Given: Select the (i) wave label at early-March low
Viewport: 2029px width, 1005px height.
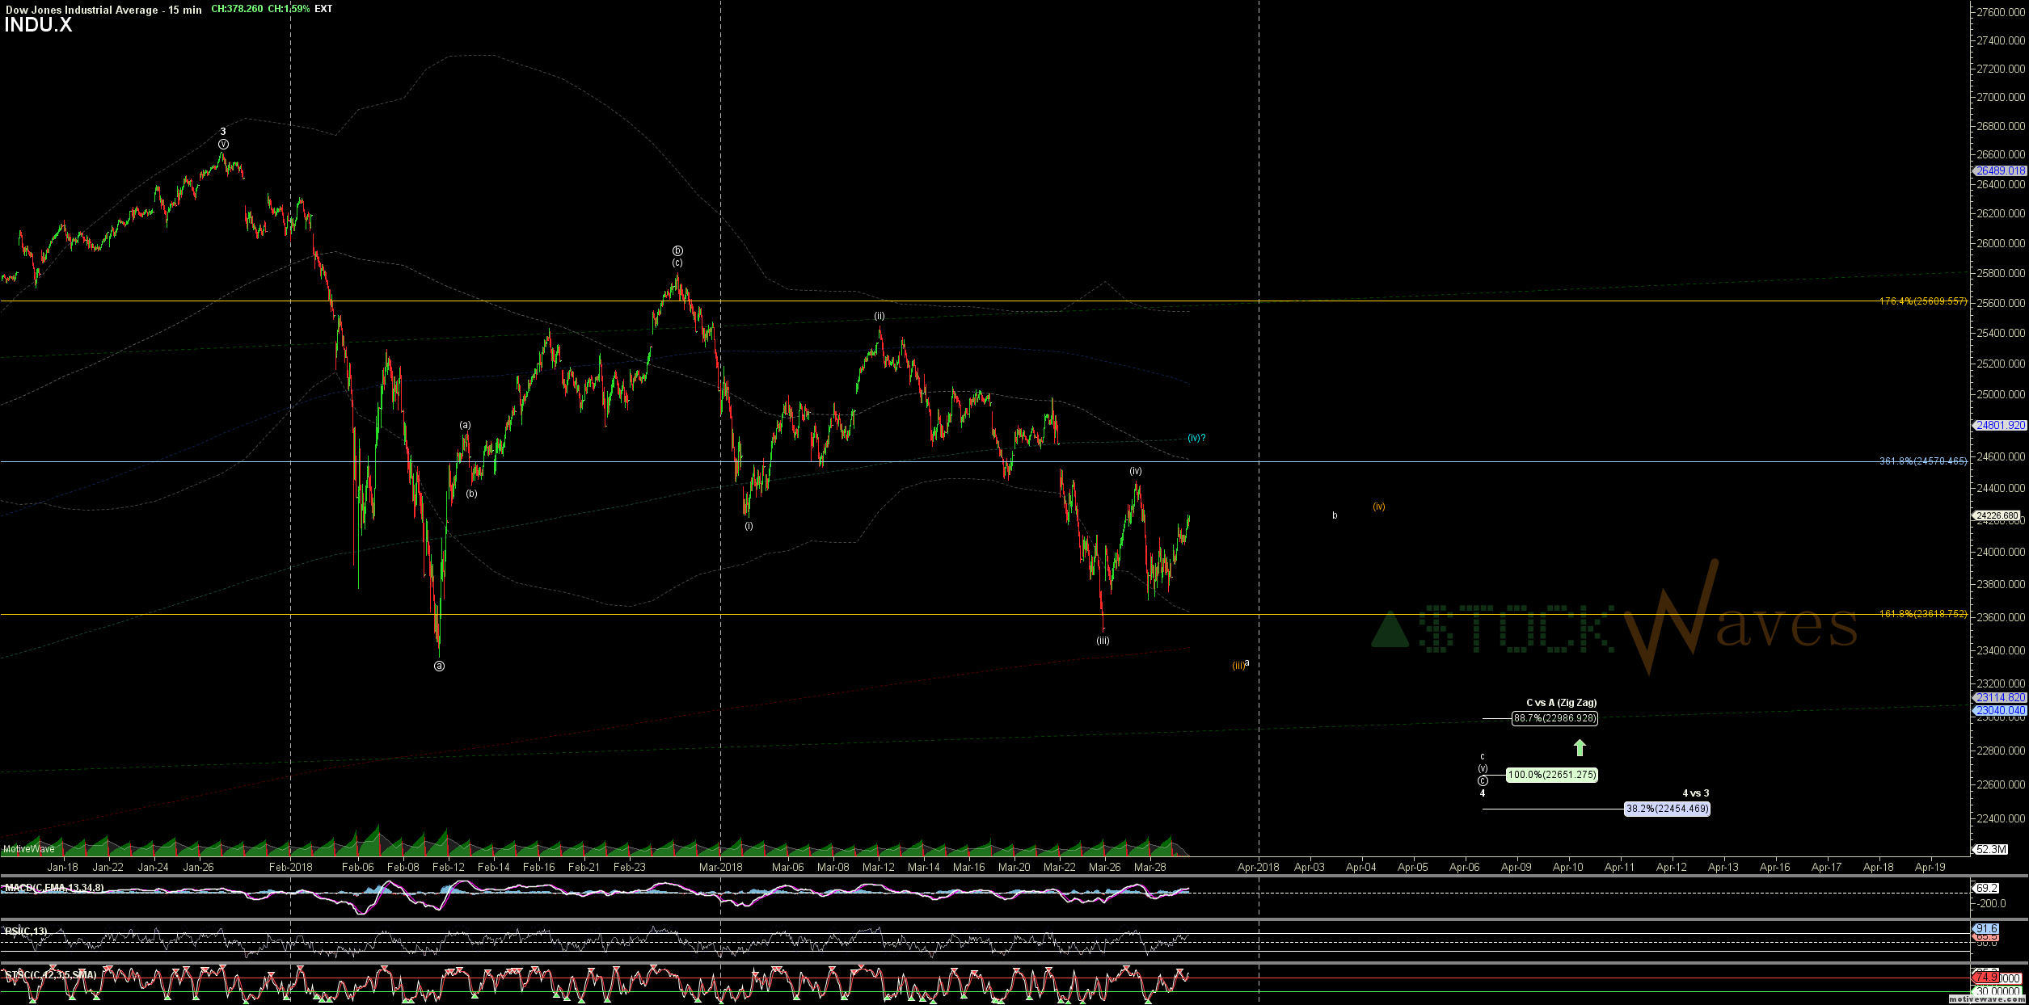Looking at the screenshot, I should 749,526.
